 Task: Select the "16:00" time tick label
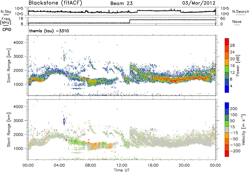point(153,165)
